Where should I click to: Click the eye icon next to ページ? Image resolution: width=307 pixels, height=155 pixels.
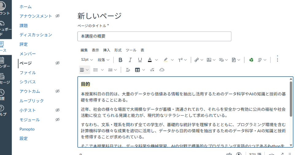tap(57, 63)
